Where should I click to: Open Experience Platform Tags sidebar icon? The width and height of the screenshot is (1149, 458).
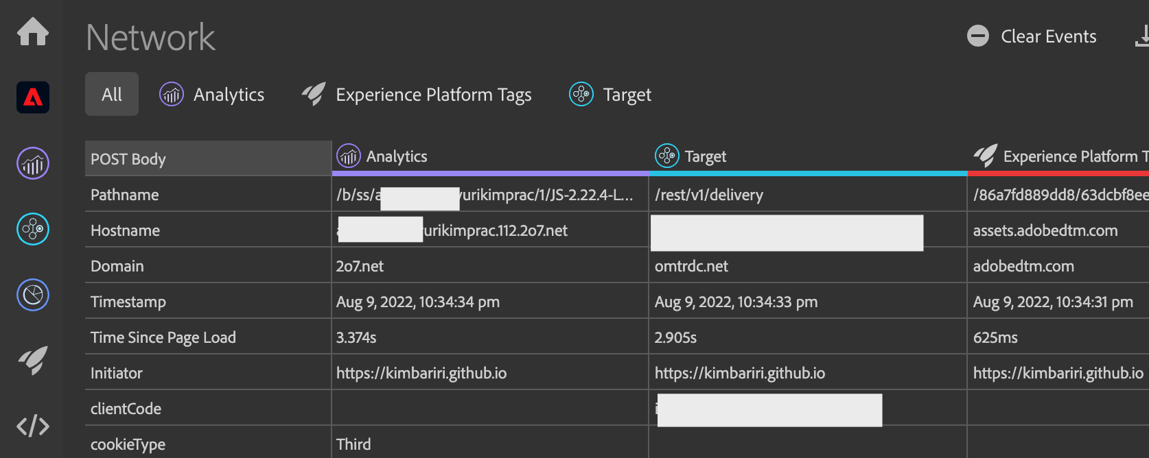pos(32,360)
